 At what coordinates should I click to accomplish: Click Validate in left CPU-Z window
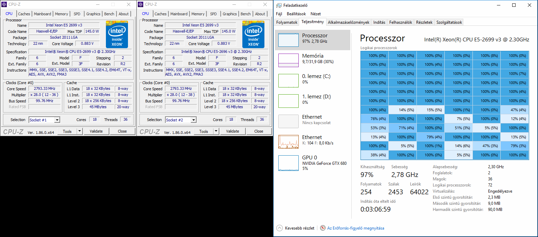tap(96, 131)
